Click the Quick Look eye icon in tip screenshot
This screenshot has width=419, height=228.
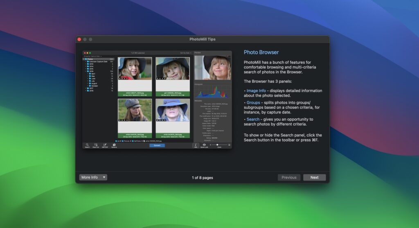coord(204,145)
